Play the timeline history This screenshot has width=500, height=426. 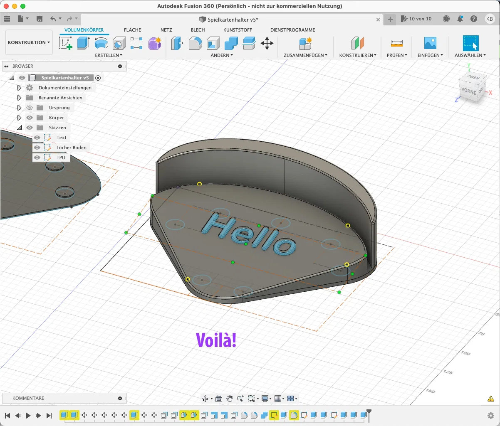click(28, 416)
